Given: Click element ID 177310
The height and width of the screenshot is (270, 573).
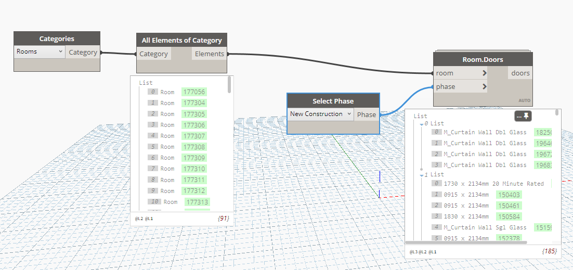Looking at the screenshot, I should click(x=194, y=169).
